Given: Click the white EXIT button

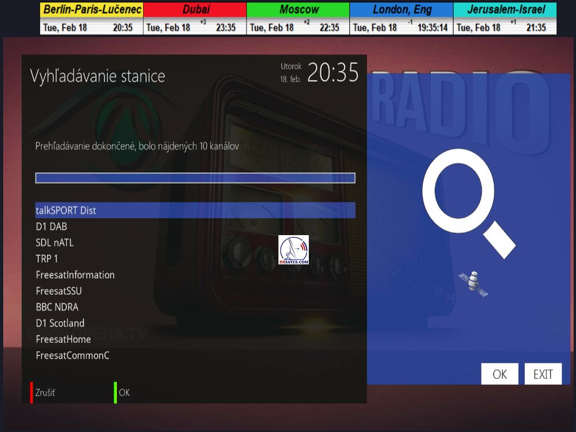Looking at the screenshot, I should [x=543, y=374].
